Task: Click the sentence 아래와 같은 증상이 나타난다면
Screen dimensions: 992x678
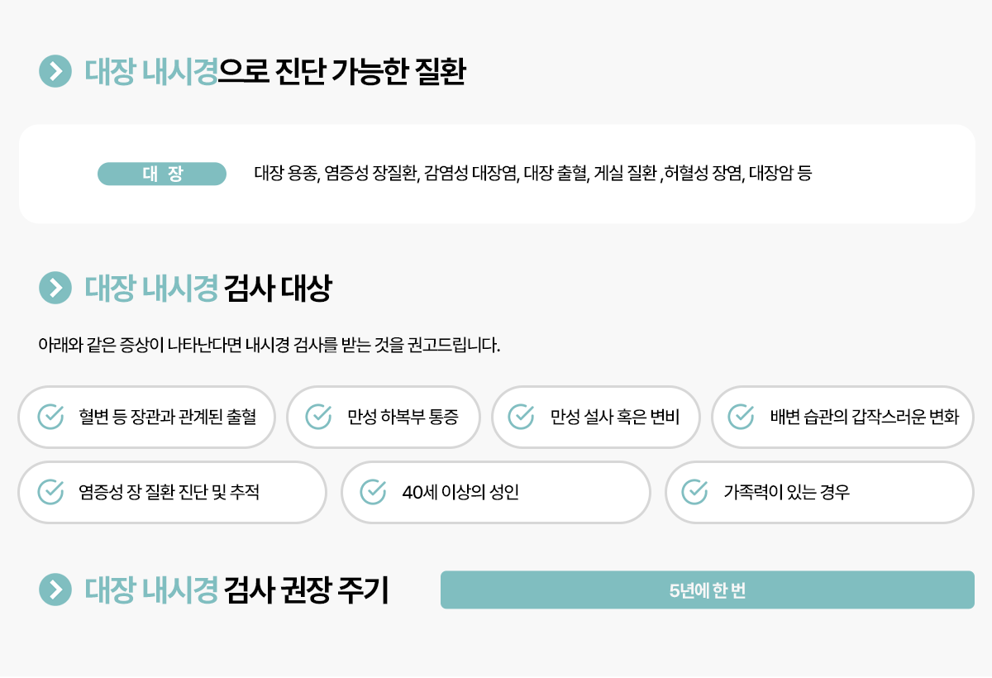Action: coord(269,345)
